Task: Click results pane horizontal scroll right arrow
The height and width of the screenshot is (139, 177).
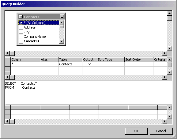Action: click(x=165, y=122)
